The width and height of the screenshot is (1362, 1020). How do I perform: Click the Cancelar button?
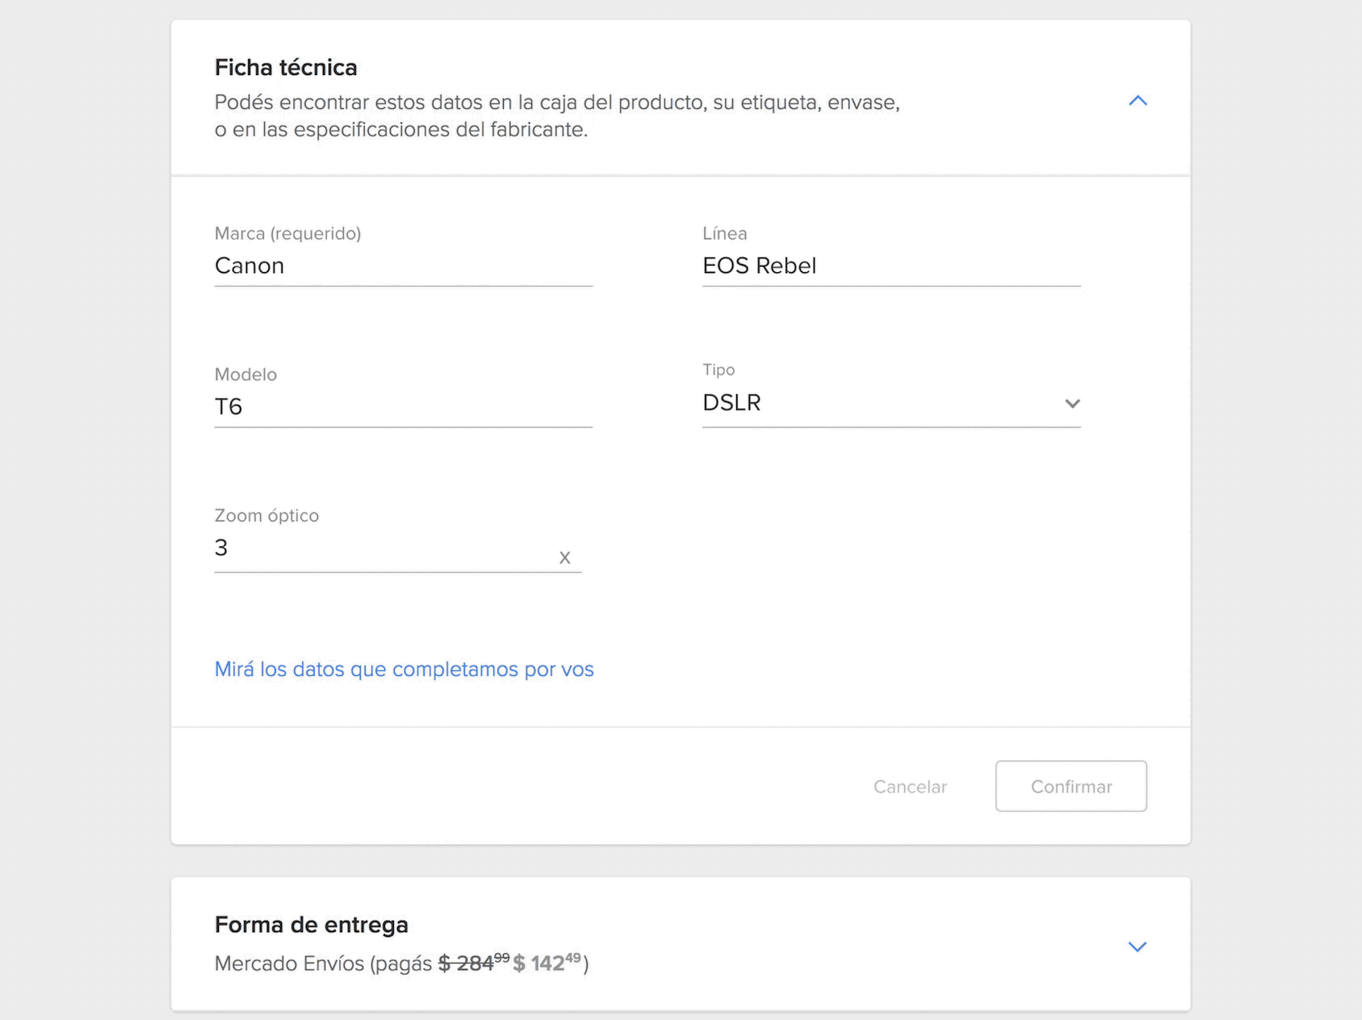[910, 787]
